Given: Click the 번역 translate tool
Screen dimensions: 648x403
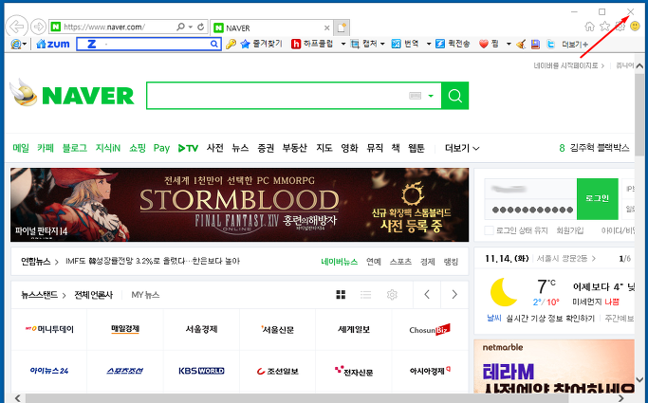Looking at the screenshot, I should click(405, 44).
